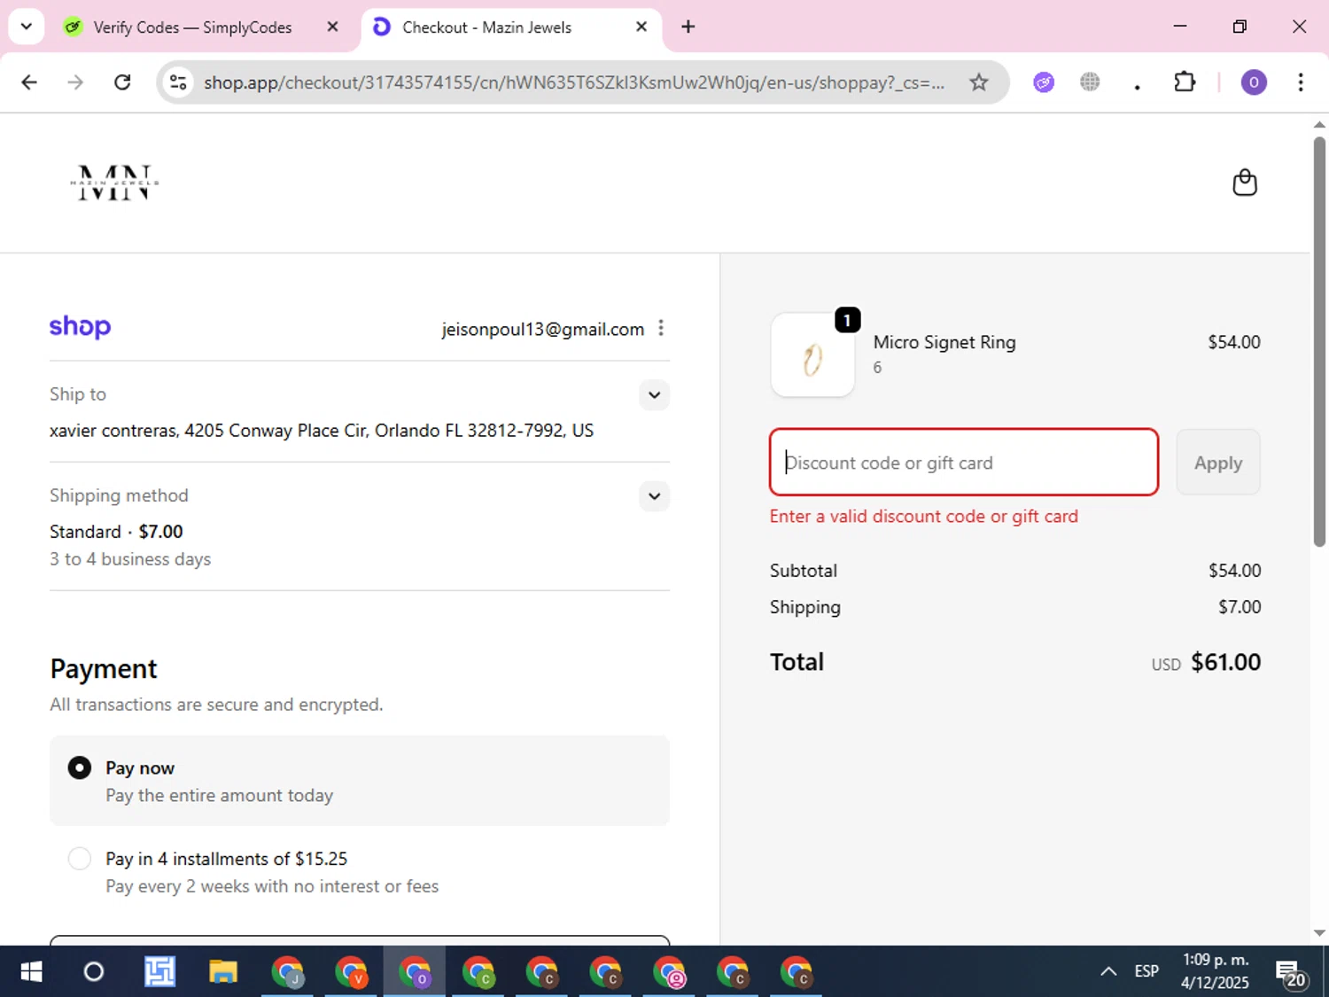The width and height of the screenshot is (1329, 997).
Task: View site information icon in address bar
Action: tap(178, 82)
